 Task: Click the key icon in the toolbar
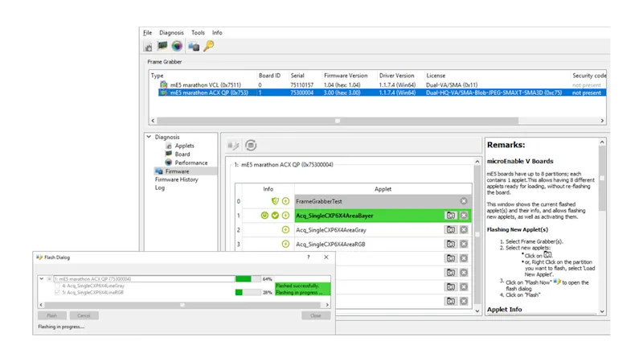(x=209, y=46)
